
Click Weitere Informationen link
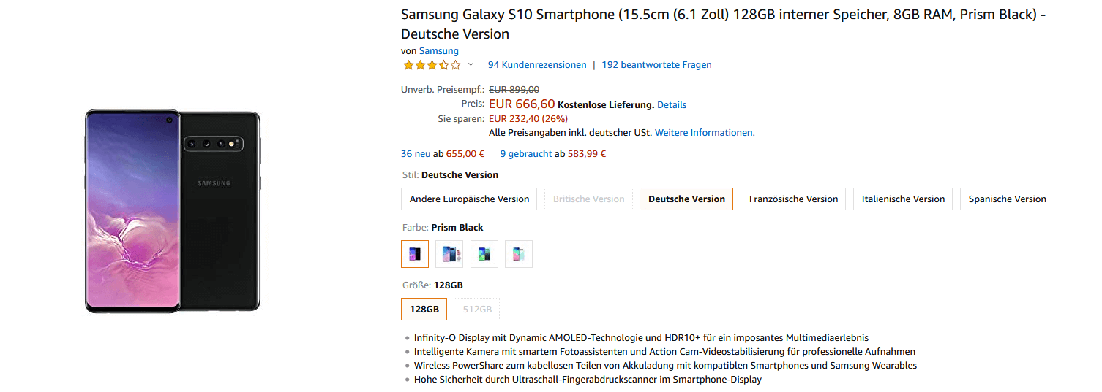pyautogui.click(x=704, y=133)
